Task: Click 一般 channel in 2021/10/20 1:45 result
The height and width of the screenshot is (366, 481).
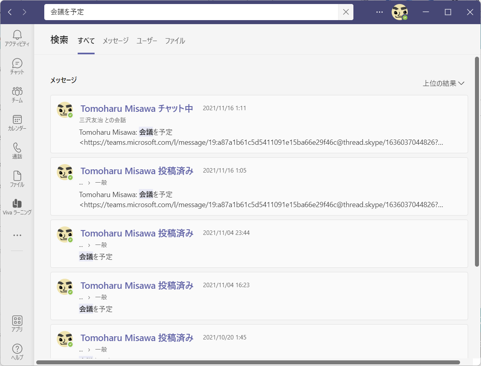Action: click(101, 350)
